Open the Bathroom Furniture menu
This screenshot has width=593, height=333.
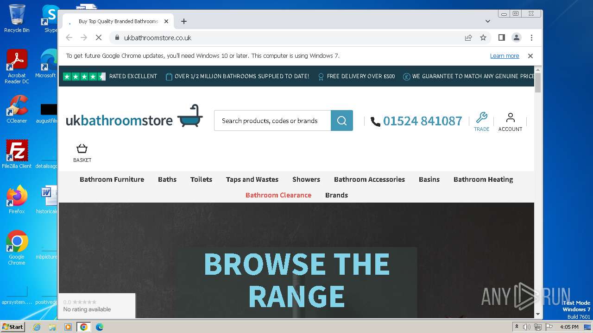coord(112,179)
